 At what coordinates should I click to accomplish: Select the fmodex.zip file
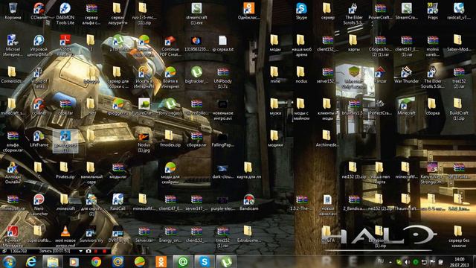(170, 139)
